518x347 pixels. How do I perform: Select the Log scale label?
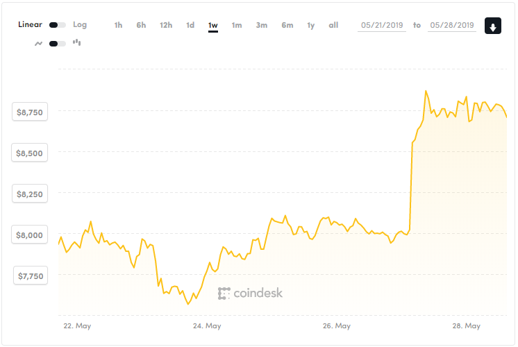pyautogui.click(x=80, y=25)
